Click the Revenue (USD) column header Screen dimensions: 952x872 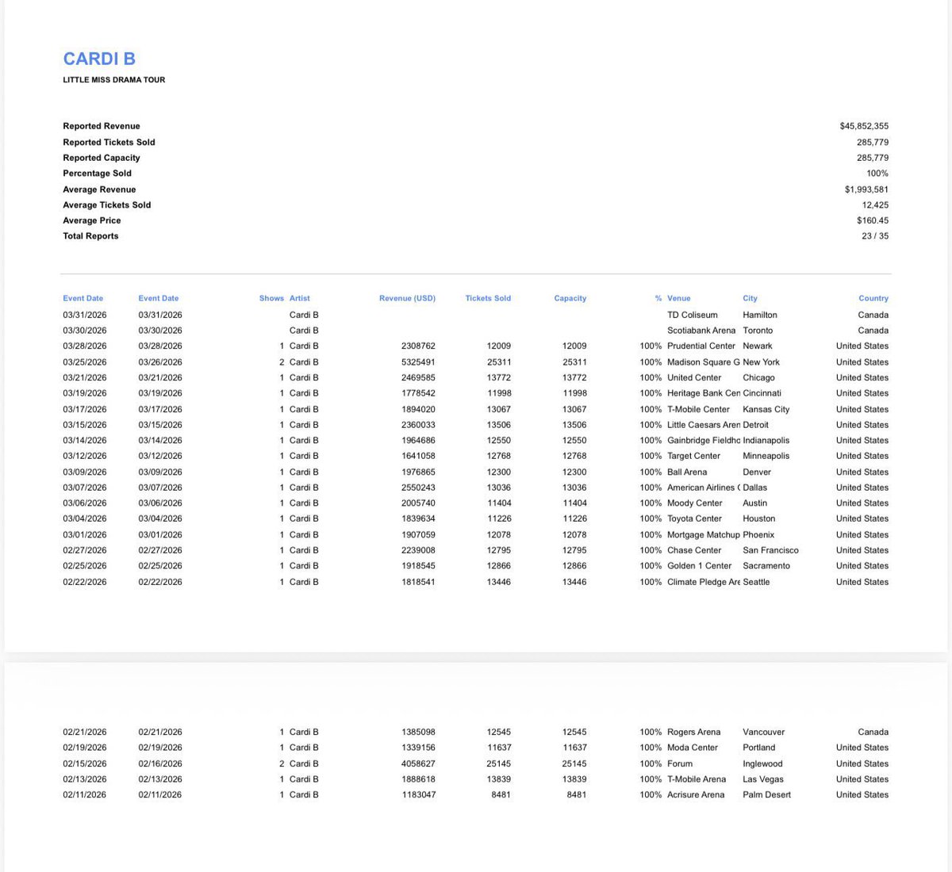point(407,298)
